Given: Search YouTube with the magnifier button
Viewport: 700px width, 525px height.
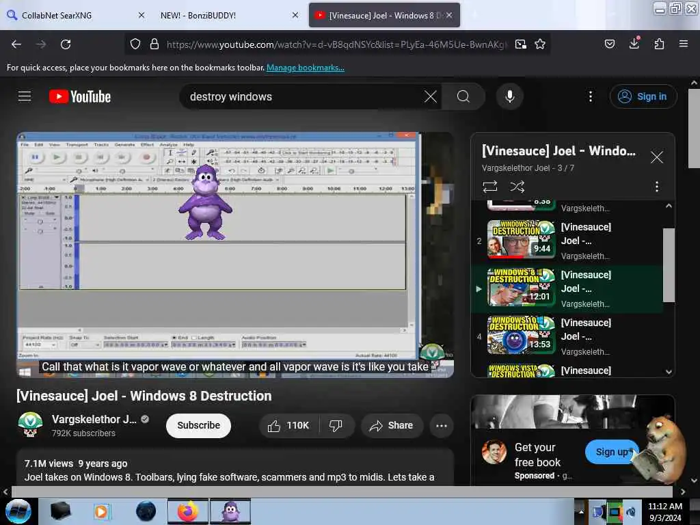Looking at the screenshot, I should (x=463, y=96).
